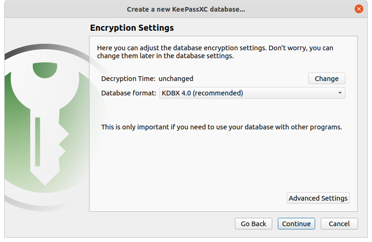Click the jagged teeth of the key icon
The height and width of the screenshot is (242, 372).
click(62, 142)
